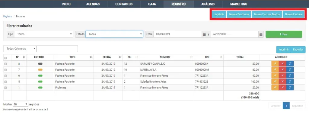Go to the CAJA menu
The image size is (309, 120).
point(152,4)
